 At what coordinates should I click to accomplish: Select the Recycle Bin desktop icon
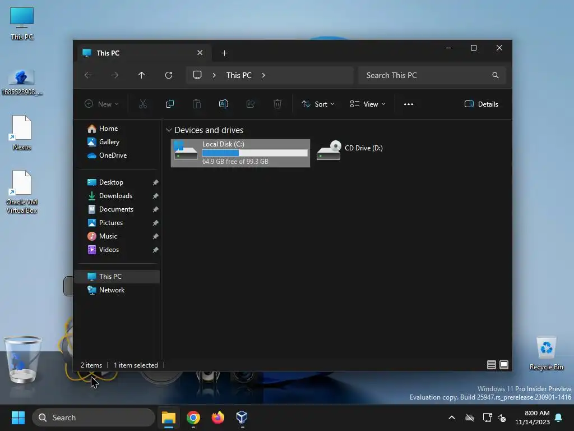(546, 354)
